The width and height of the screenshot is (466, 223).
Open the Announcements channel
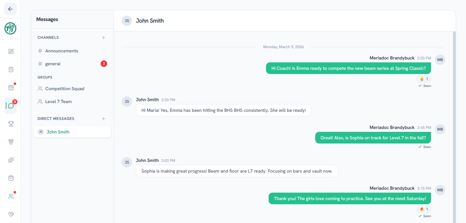tap(72, 51)
